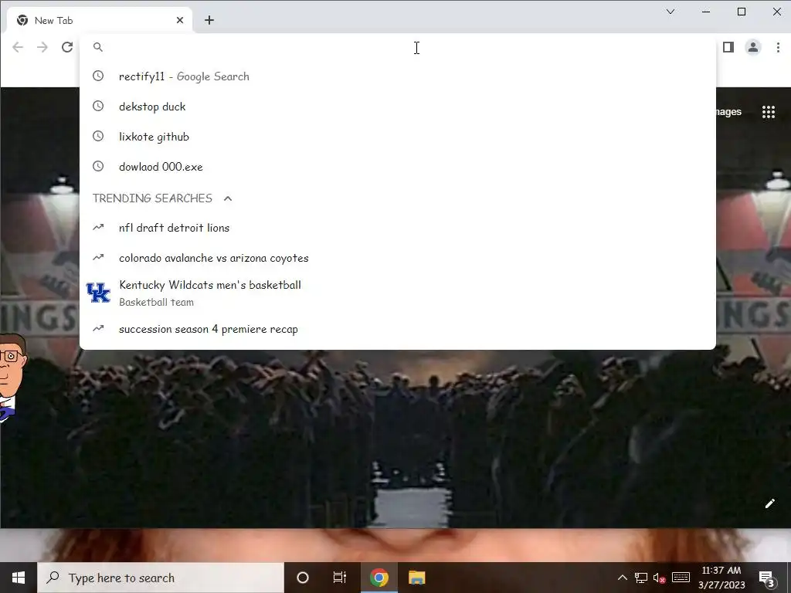
Task: Click inside the address bar field
Action: click(398, 47)
